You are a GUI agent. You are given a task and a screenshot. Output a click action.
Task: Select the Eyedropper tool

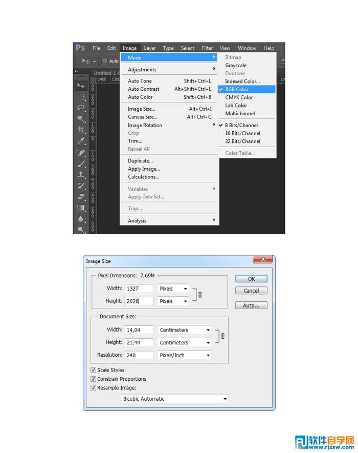[81, 141]
